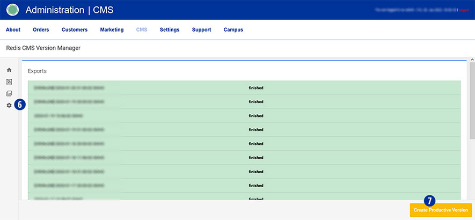Open the Support menu
Viewport: 475px width, 220px height.
(201, 30)
